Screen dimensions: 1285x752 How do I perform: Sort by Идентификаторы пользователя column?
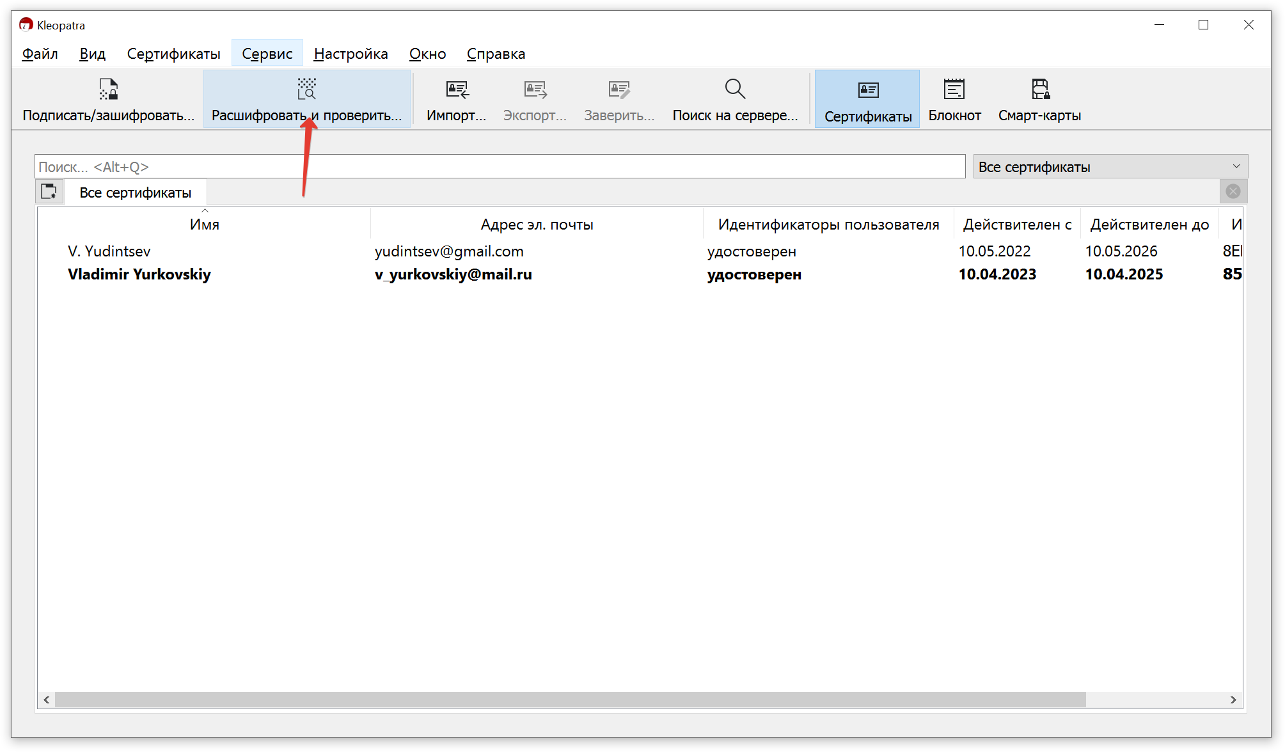tap(828, 224)
